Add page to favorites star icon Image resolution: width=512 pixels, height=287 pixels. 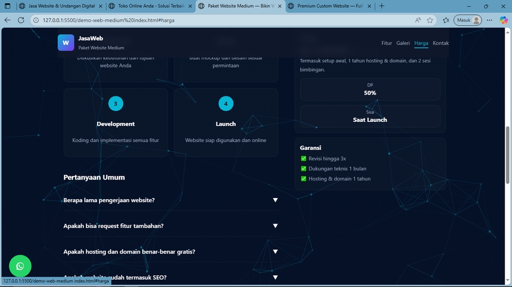(x=430, y=20)
